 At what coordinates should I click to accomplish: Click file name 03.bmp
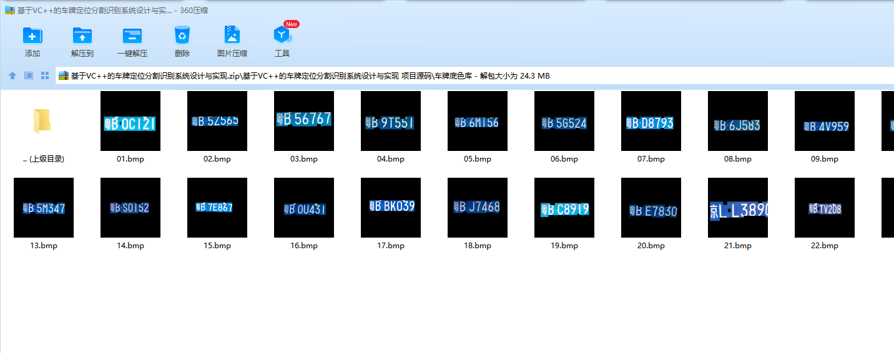click(x=304, y=159)
